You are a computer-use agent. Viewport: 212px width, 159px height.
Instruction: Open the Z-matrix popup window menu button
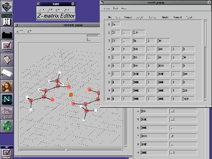tap(102, 2)
